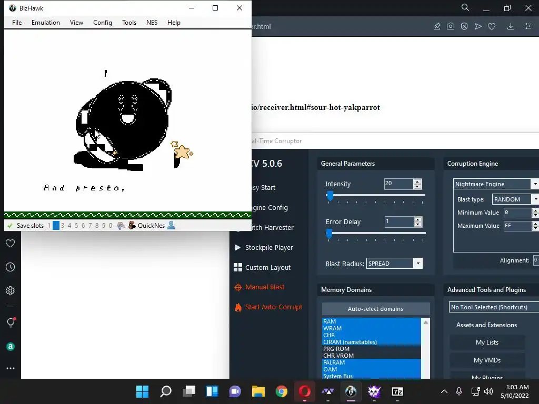Viewport: 539px width, 404px height.
Task: Open the NES menu in BizHawk
Action: [x=152, y=22]
